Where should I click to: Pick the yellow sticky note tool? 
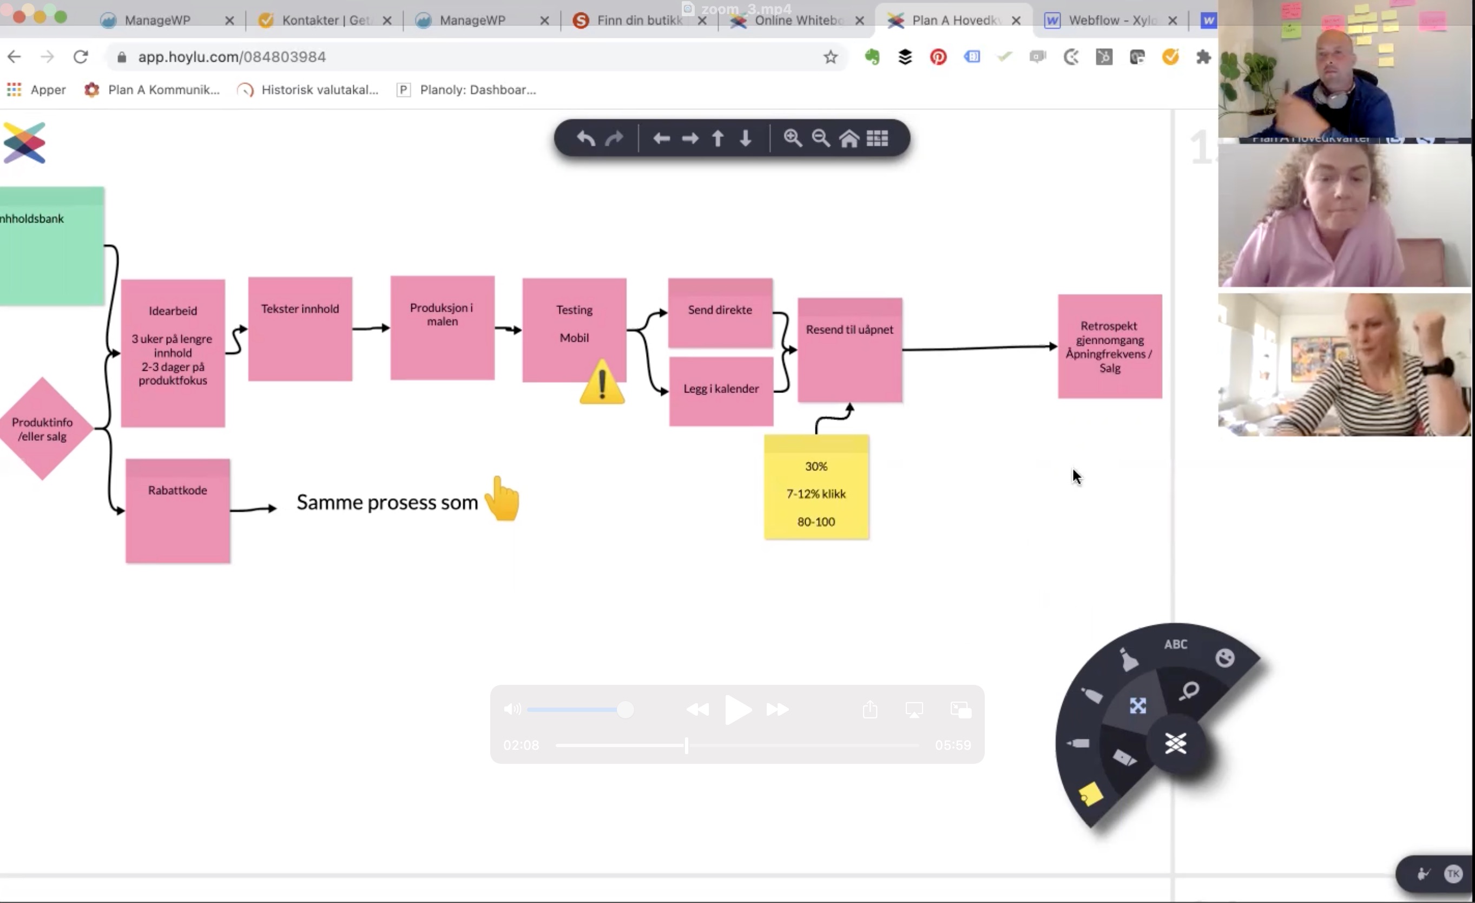pos(1091,795)
